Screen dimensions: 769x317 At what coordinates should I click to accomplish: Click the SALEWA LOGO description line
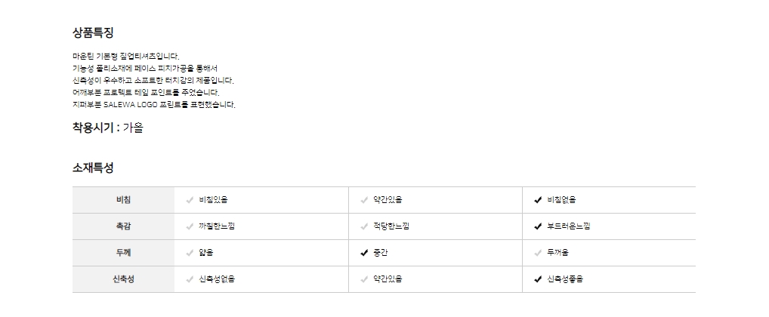tap(154, 104)
